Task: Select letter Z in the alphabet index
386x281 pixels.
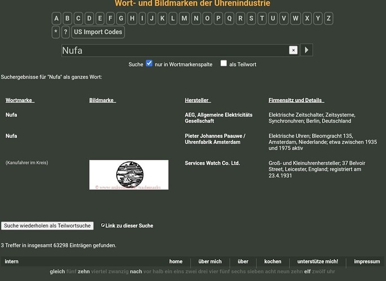Action: (329, 19)
